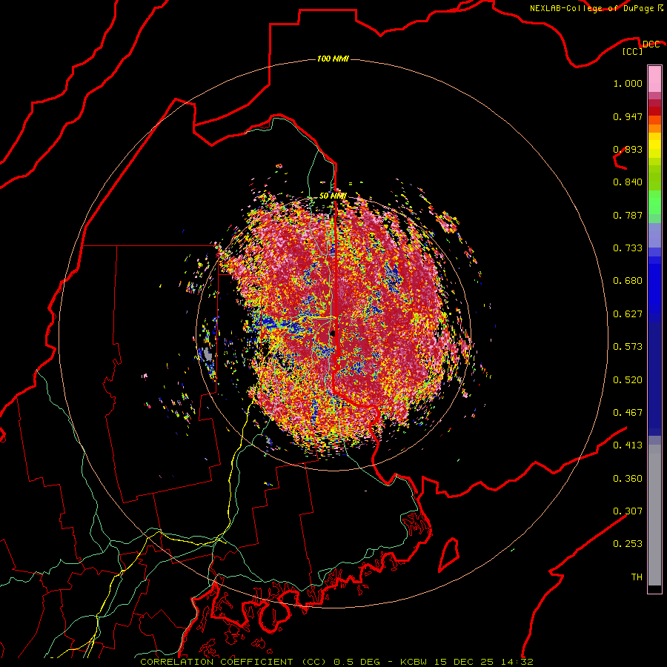Select the 0.947 color scale value
The image size is (667, 667).
(x=628, y=116)
